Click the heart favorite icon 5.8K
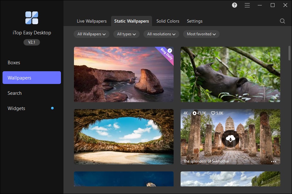This screenshot has height=194, width=292. (x=213, y=113)
